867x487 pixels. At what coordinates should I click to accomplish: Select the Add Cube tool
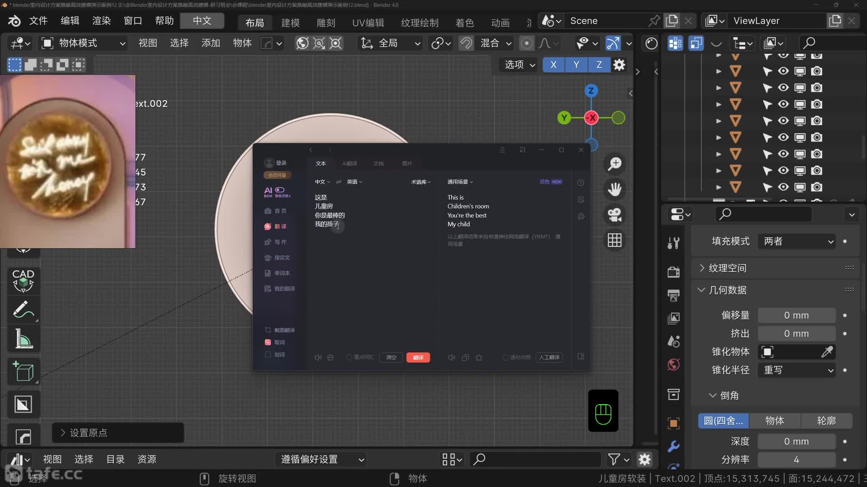tap(23, 372)
